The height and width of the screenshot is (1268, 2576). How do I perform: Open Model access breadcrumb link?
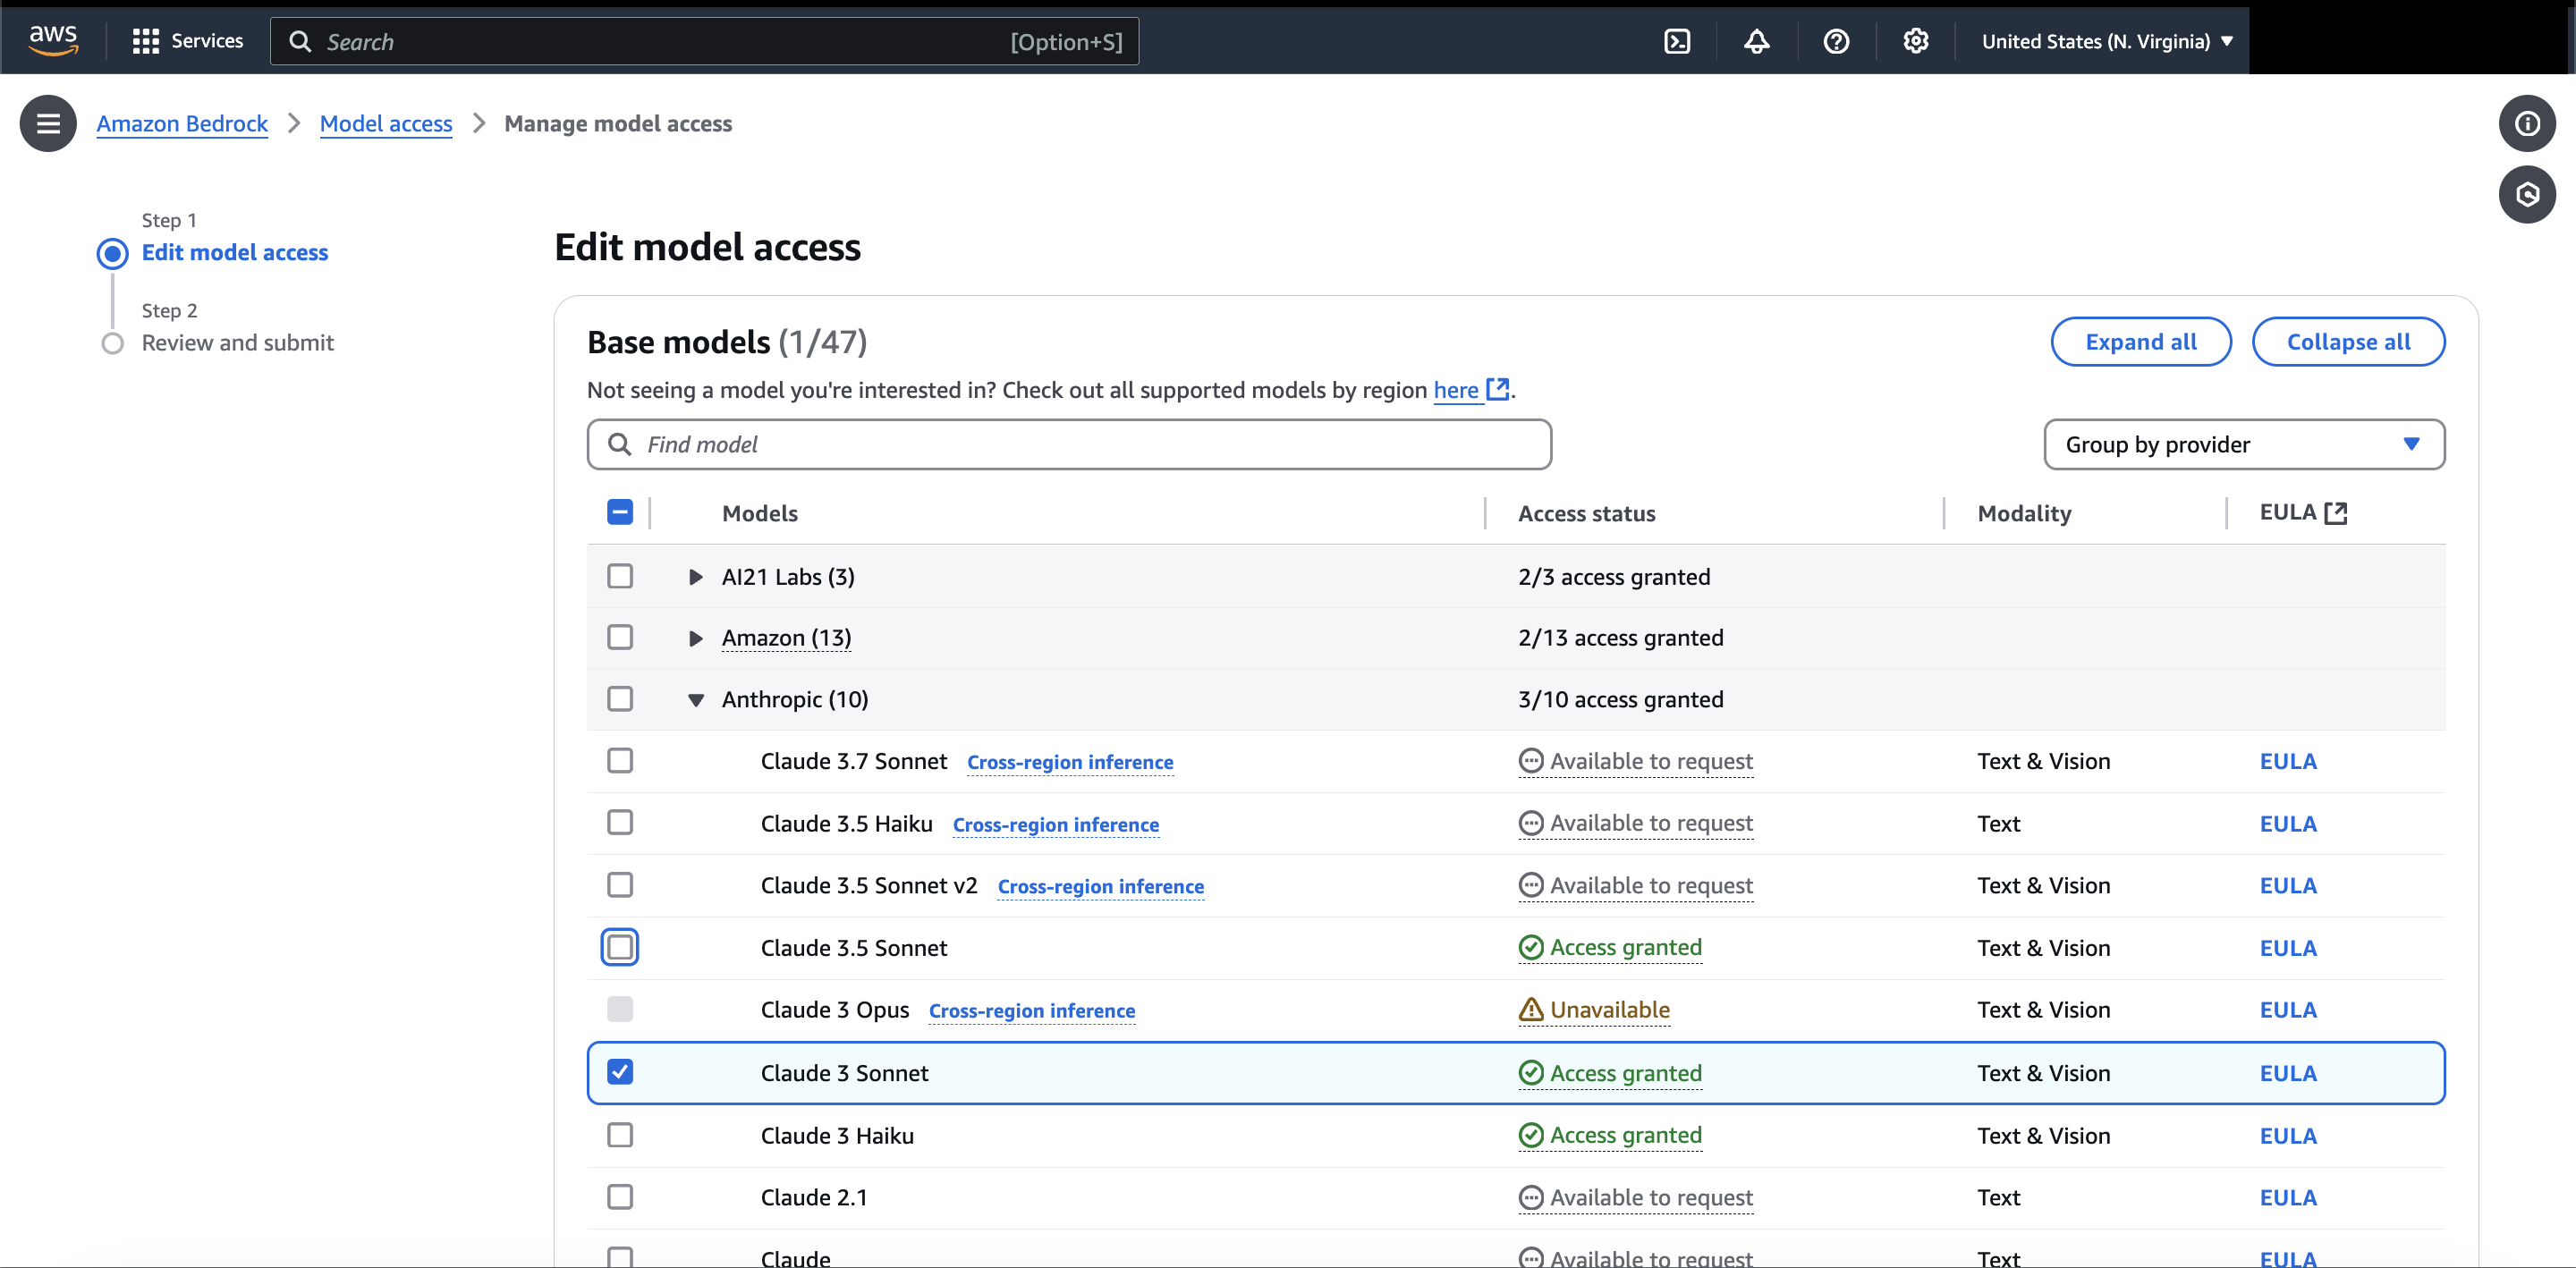pyautogui.click(x=386, y=123)
